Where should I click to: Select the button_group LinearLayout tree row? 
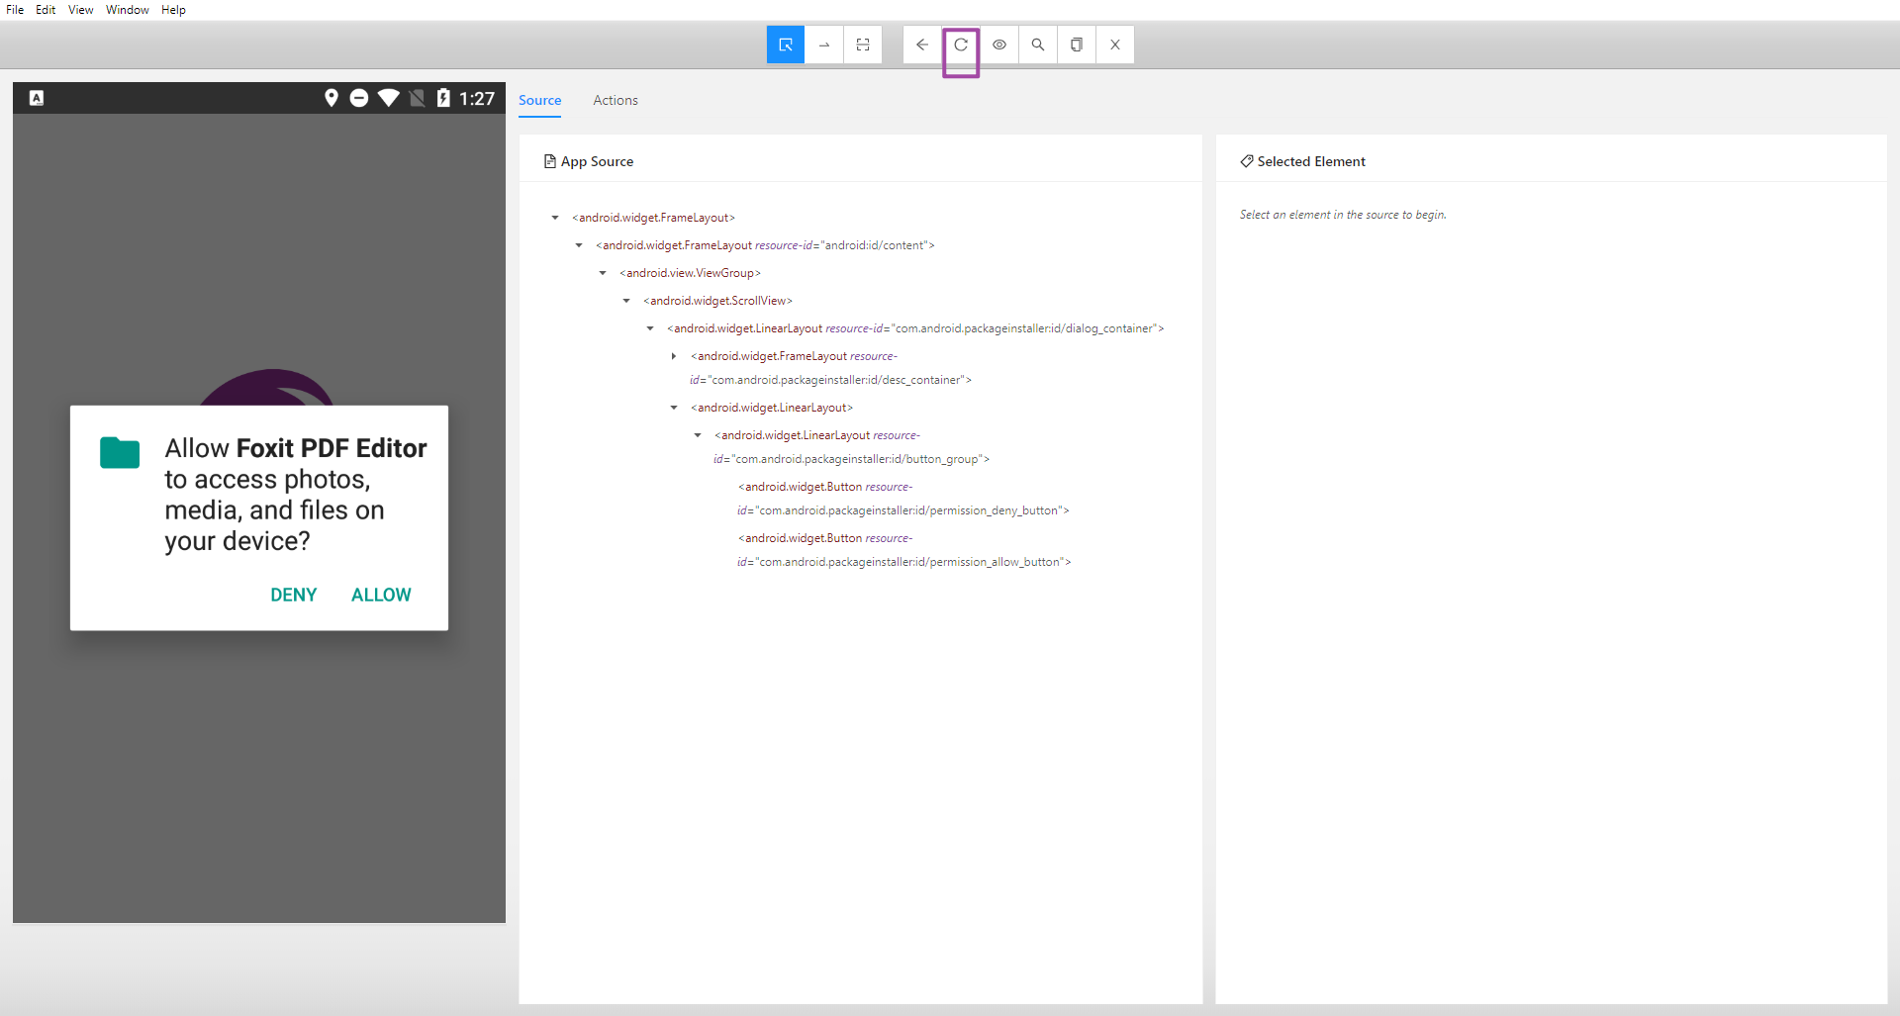tap(851, 447)
